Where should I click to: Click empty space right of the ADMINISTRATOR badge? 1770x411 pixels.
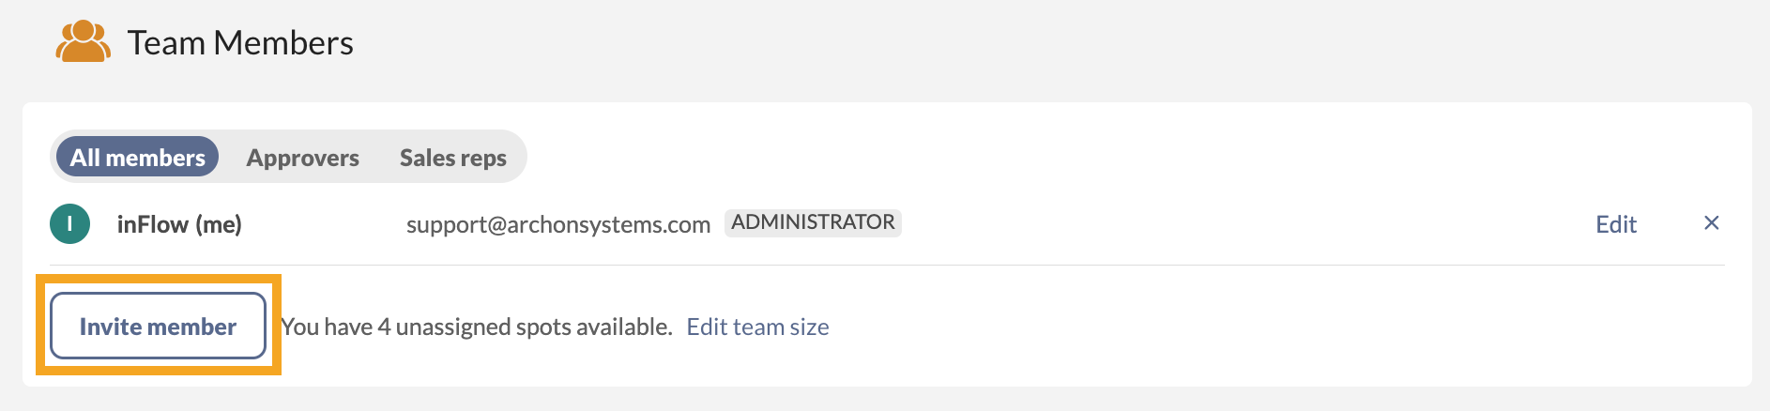(x=1220, y=223)
